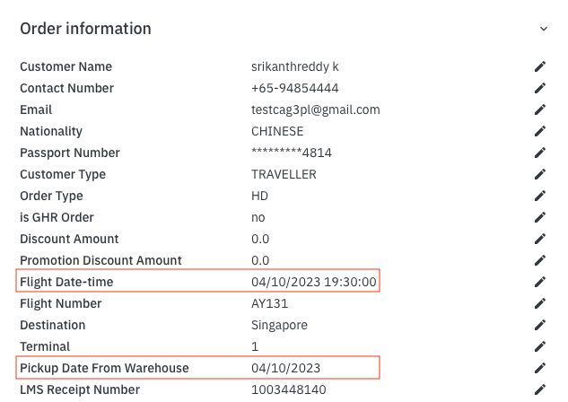Image resolution: width=568 pixels, height=402 pixels.
Task: Click the email address testcag3pl@gmail.com
Action: (316, 109)
